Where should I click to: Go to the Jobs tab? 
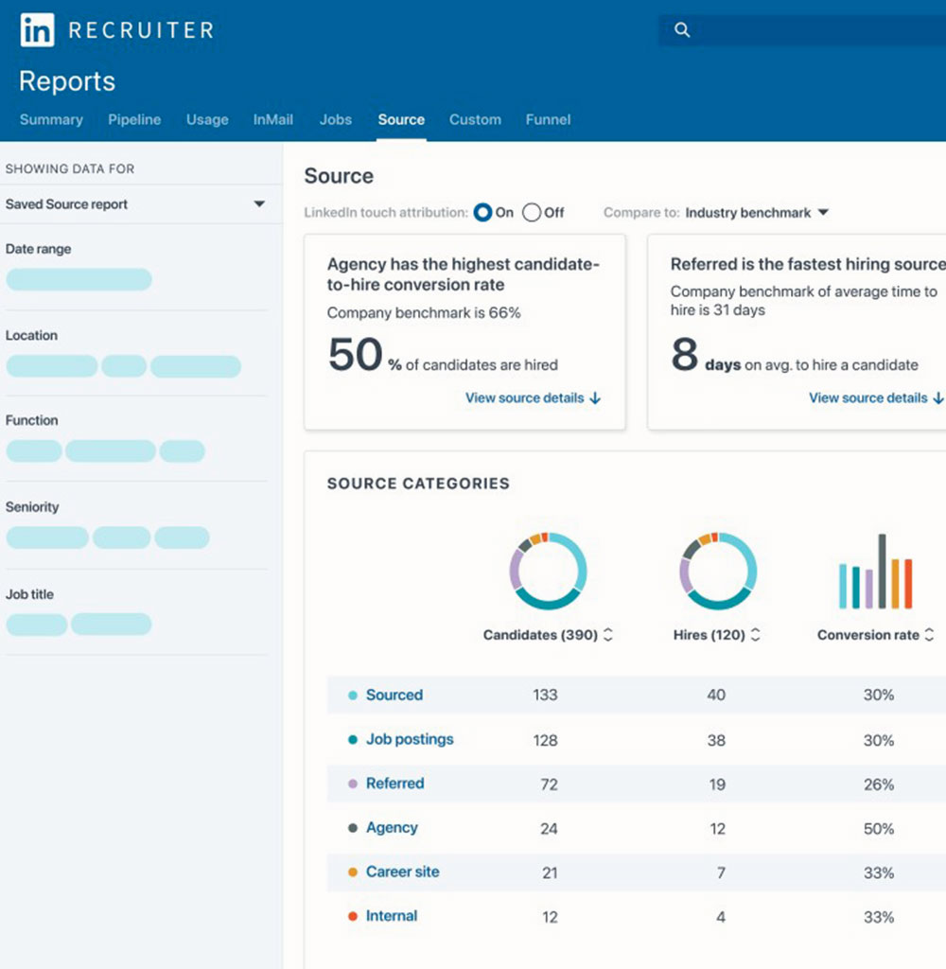(336, 119)
